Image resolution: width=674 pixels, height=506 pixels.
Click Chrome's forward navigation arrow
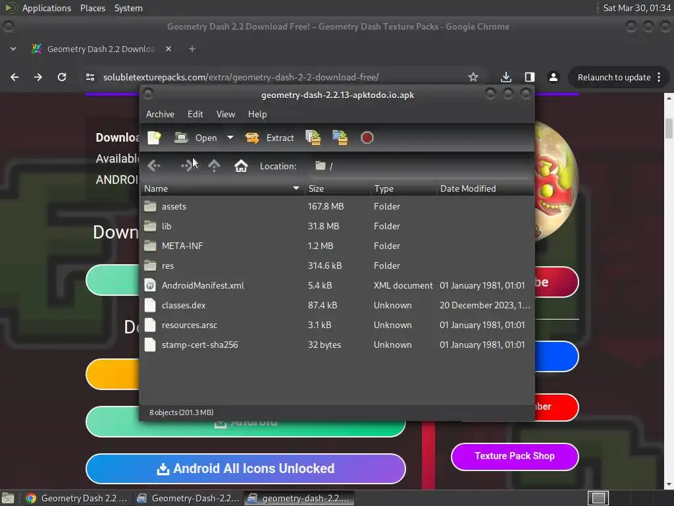point(38,77)
